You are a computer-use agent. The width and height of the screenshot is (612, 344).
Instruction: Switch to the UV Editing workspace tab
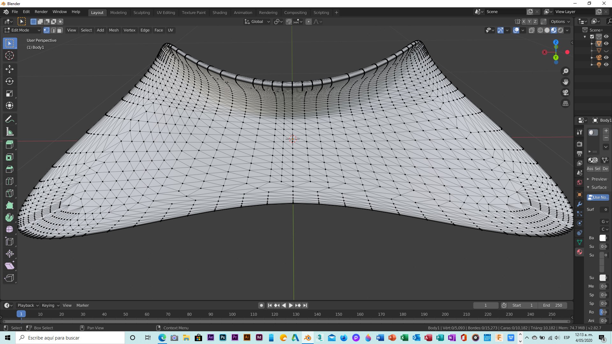pyautogui.click(x=166, y=12)
